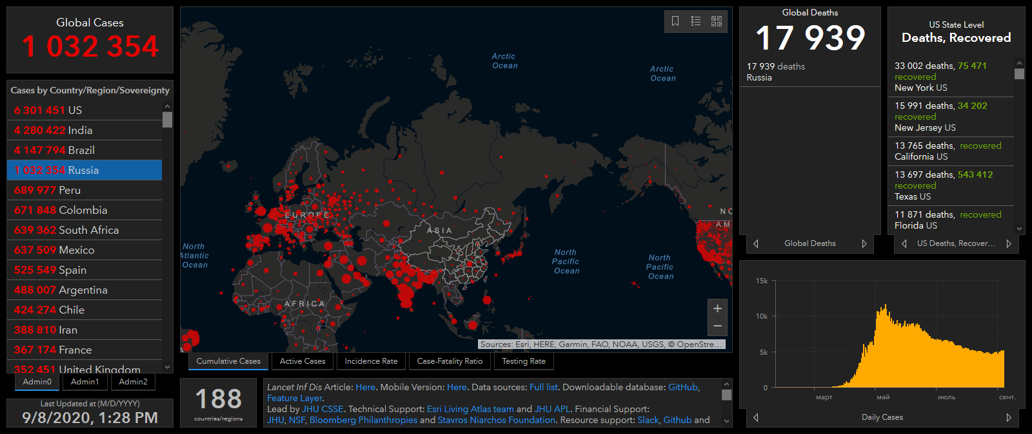The width and height of the screenshot is (1032, 434).
Task: Open the JHU CSSE link
Action: [322, 409]
